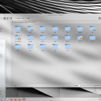
Task: Go to don in the breadcrumb path
Action: (x=23, y=18)
